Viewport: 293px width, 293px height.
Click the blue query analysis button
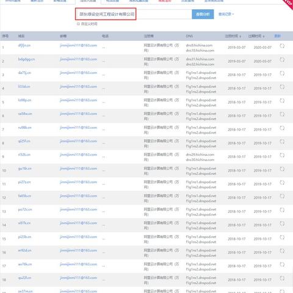203,14
